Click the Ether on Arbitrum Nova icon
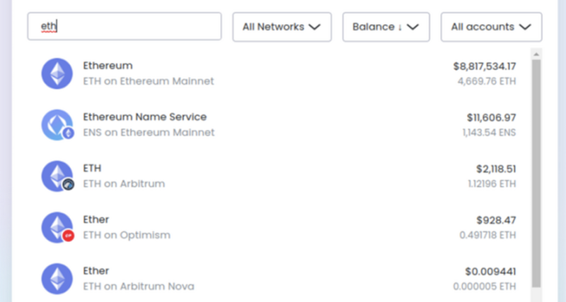Viewport: 566px width, 302px height. pyautogui.click(x=57, y=279)
